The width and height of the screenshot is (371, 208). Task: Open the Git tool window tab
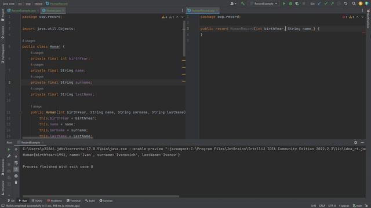(11, 200)
